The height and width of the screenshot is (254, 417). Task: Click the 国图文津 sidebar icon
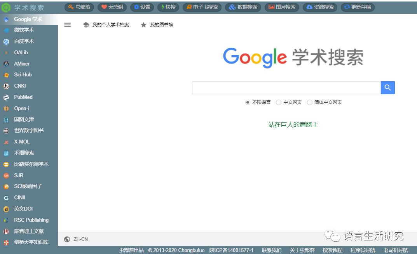[6, 120]
